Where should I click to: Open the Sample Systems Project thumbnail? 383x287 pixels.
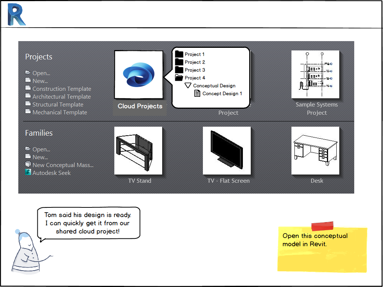315,74
